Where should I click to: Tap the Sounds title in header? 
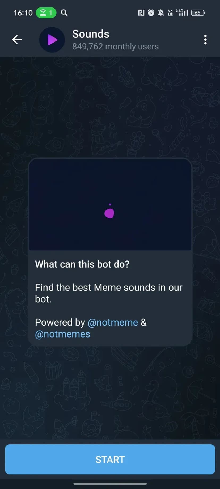[91, 34]
